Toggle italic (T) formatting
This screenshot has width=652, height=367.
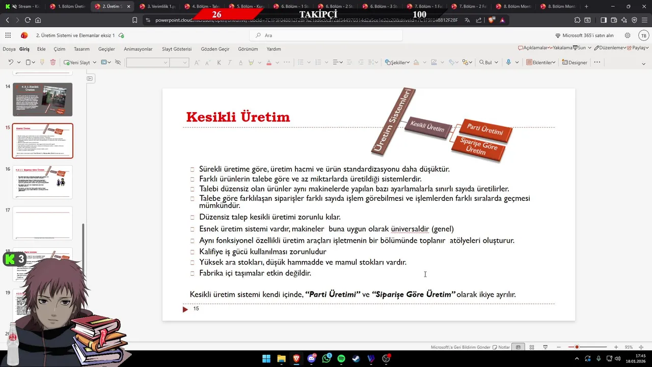pos(230,62)
